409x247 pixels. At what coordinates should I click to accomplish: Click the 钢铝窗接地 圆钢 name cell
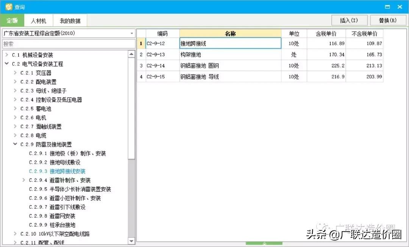pos(230,66)
